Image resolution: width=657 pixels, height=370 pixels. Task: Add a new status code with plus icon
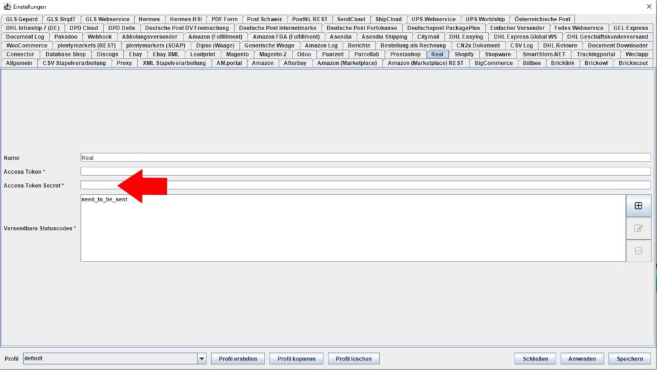638,205
